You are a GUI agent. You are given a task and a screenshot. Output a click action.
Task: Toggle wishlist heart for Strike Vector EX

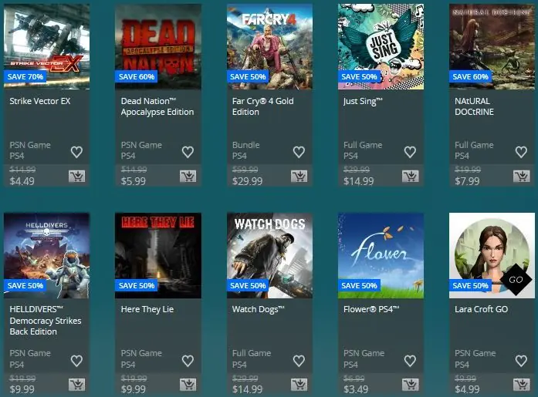click(76, 152)
